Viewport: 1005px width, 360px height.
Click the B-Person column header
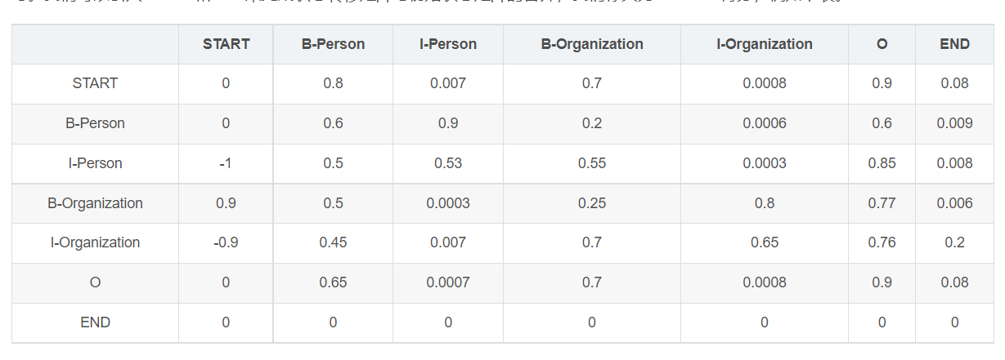click(333, 44)
